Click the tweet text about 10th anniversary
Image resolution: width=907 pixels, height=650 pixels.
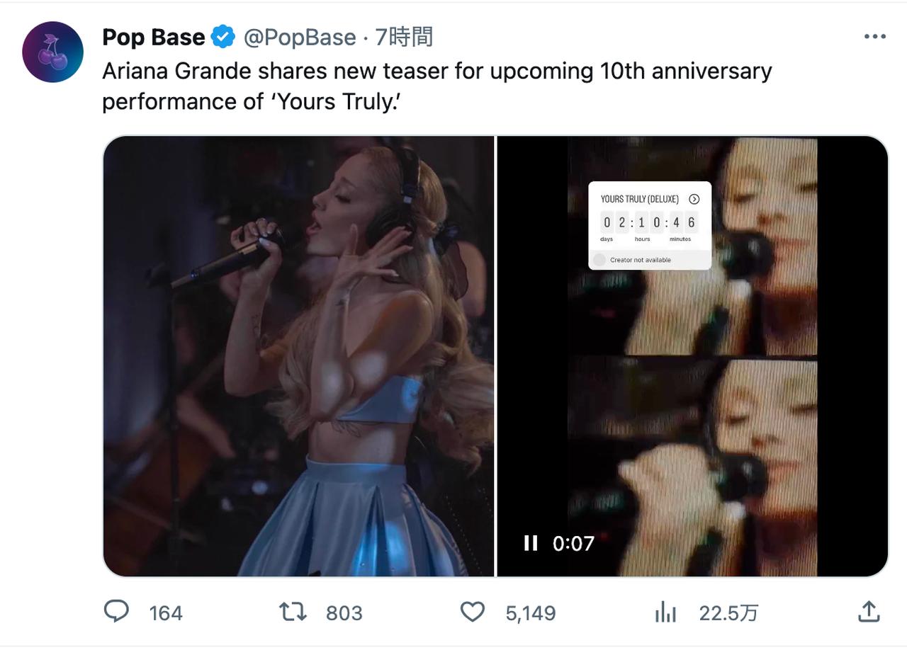pyautogui.click(x=436, y=86)
